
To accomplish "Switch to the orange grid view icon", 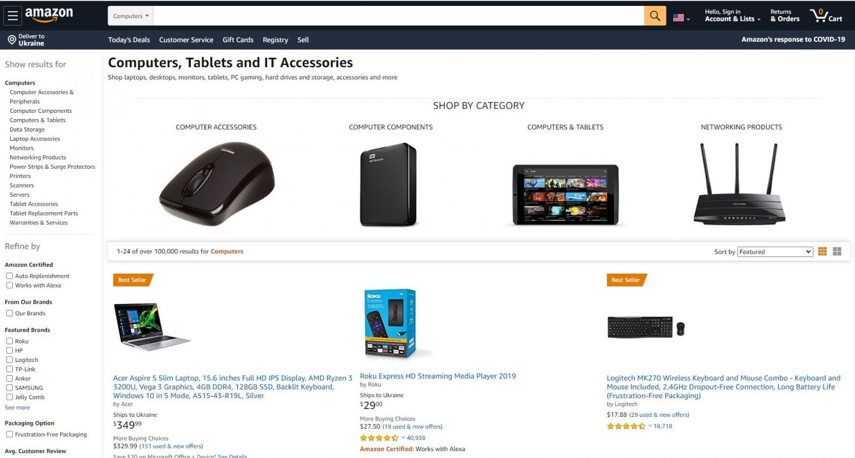I will [x=822, y=251].
